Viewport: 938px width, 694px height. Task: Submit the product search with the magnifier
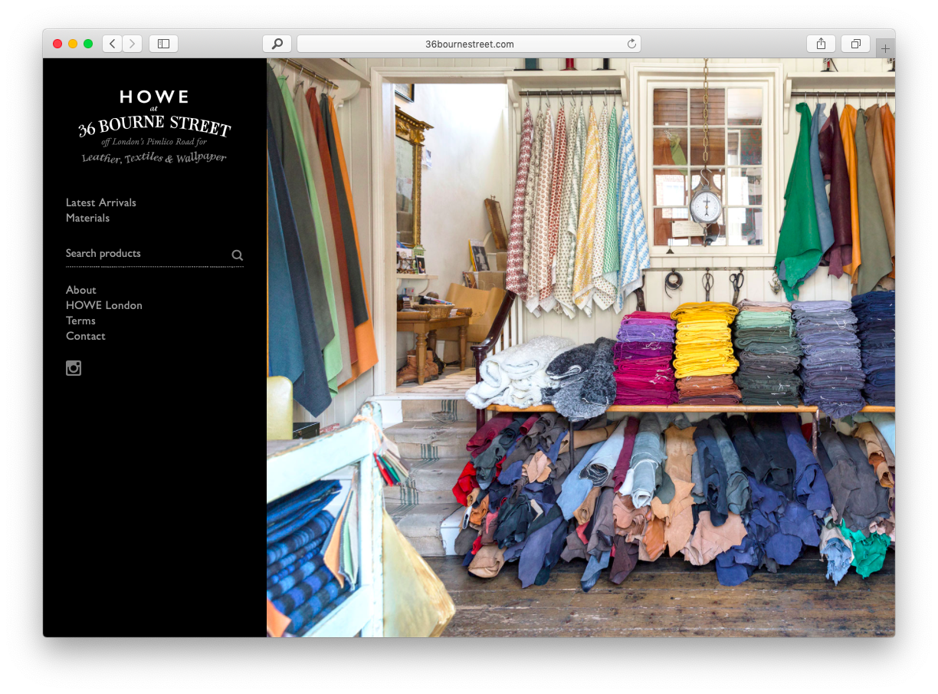[238, 255]
